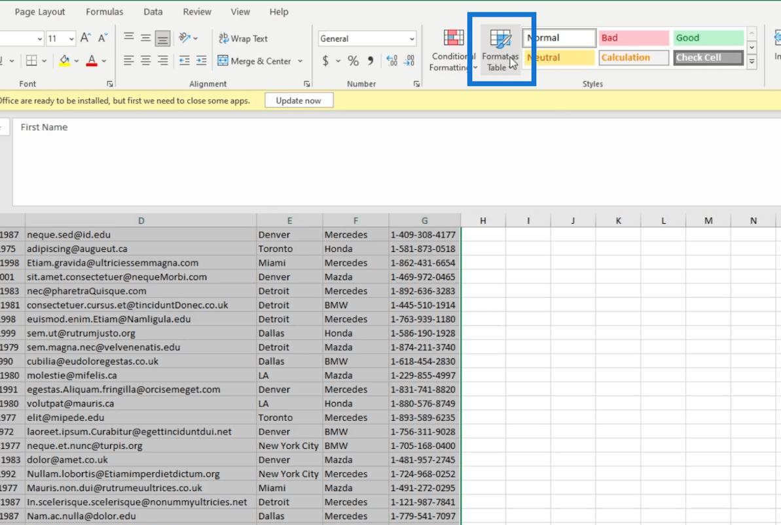Apply Comma Style format
Screen dimensions: 781x525
tap(370, 61)
